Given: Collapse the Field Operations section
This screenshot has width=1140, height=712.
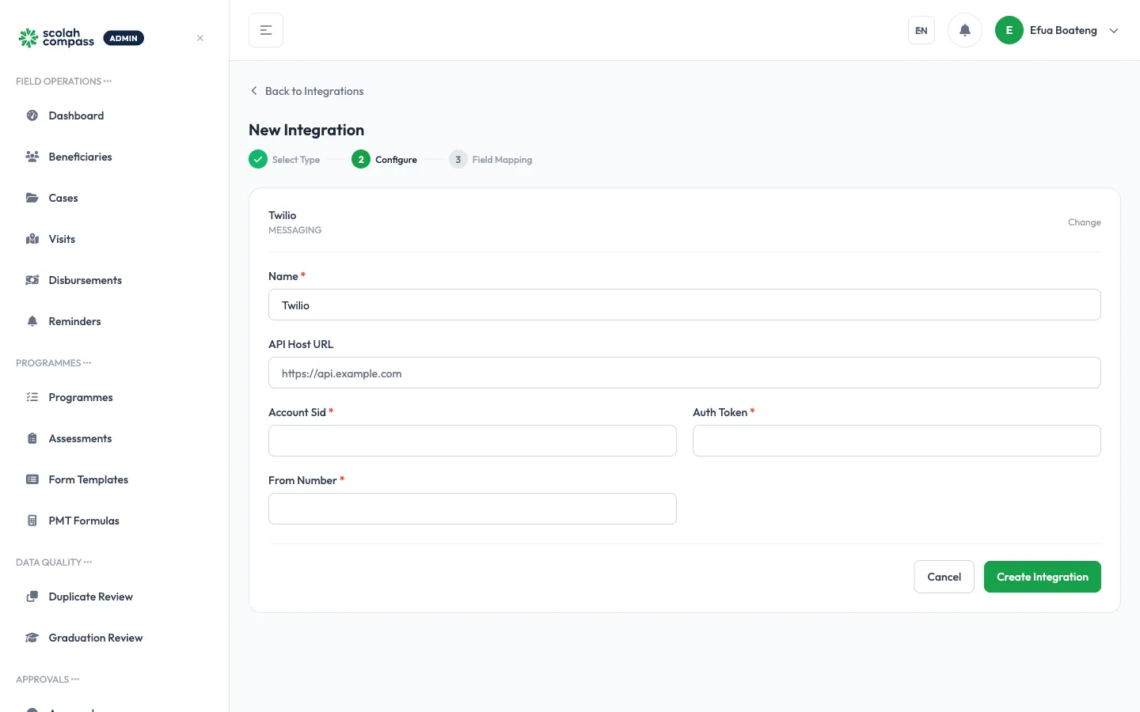Looking at the screenshot, I should coord(63,81).
